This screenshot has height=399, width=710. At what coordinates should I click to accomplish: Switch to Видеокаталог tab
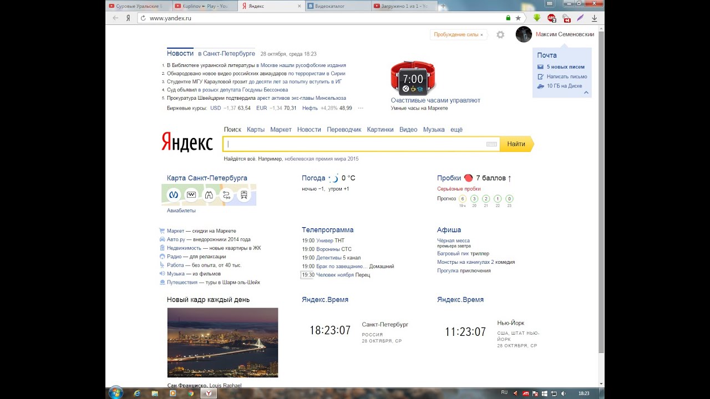point(337,6)
